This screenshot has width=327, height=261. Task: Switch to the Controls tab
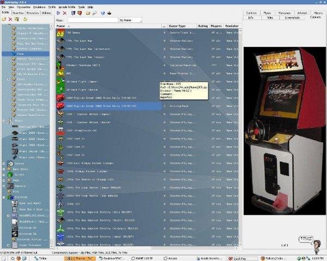pos(251,13)
